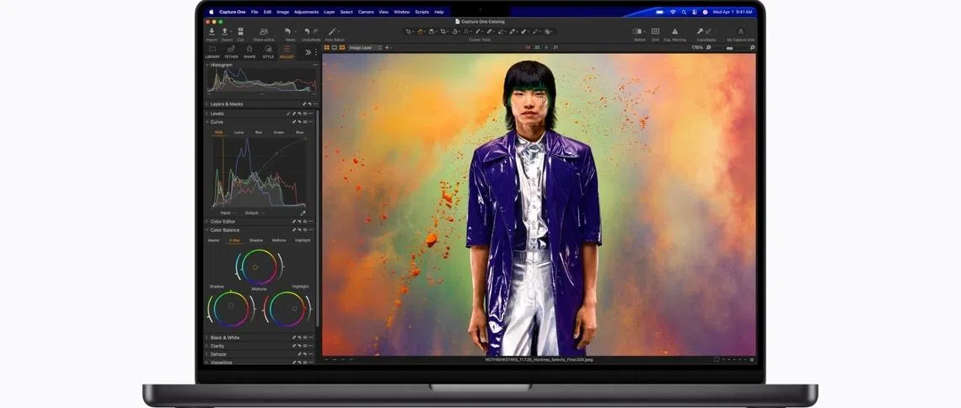This screenshot has width=961, height=408.
Task: Expand the Clarity panel
Action: coord(207,346)
